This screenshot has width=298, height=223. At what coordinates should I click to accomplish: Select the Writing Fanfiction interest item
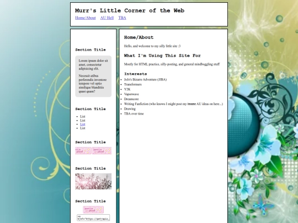click(173, 104)
